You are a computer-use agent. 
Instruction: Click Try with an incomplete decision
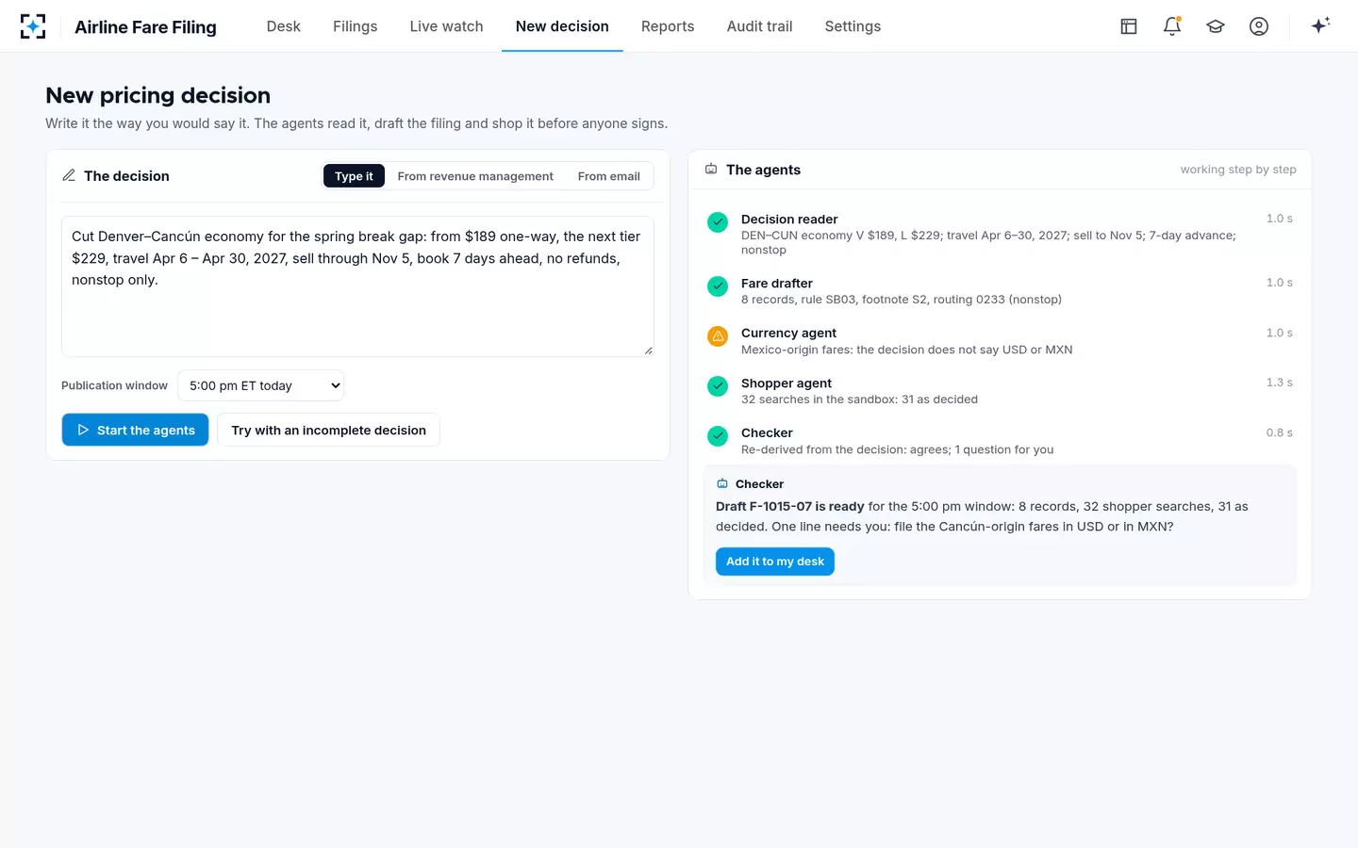click(328, 430)
